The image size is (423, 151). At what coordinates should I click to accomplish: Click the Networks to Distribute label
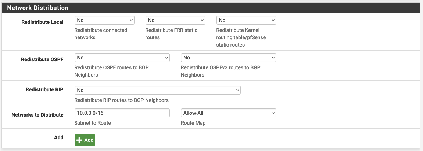pyautogui.click(x=37, y=115)
